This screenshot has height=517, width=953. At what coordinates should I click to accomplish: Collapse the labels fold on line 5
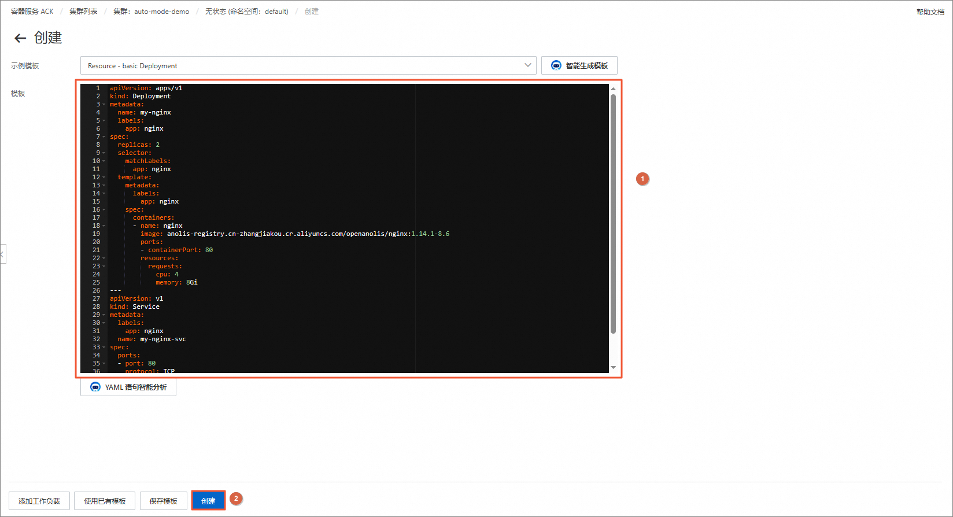click(x=104, y=121)
